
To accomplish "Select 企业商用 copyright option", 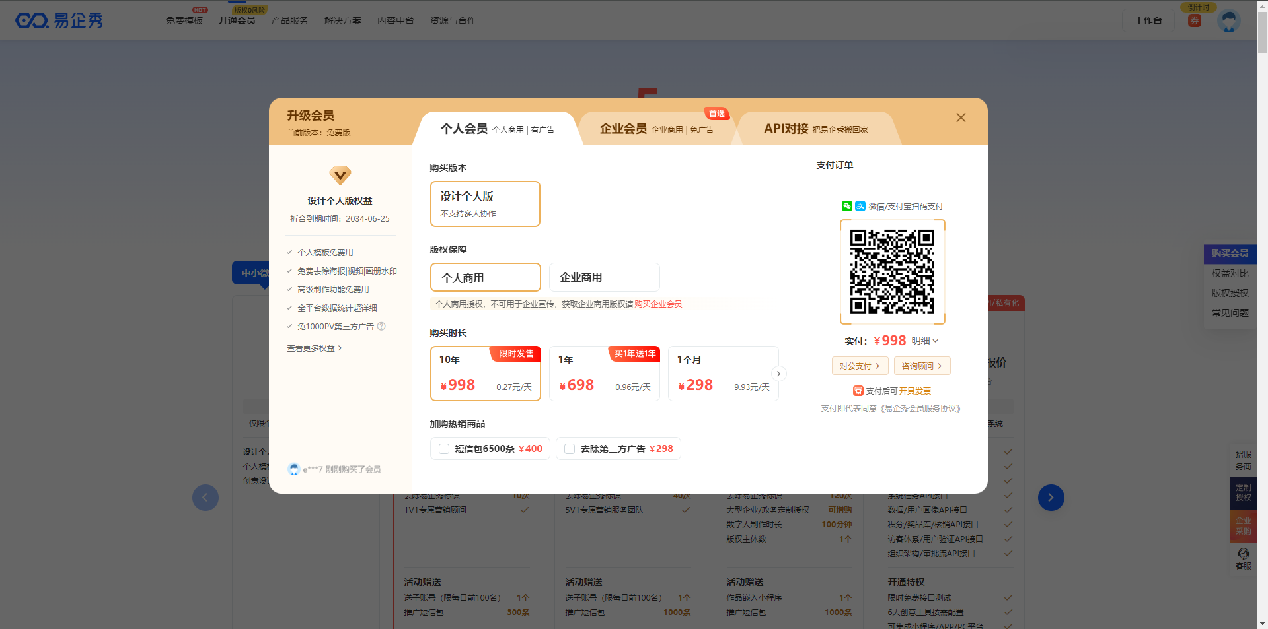I will click(605, 277).
